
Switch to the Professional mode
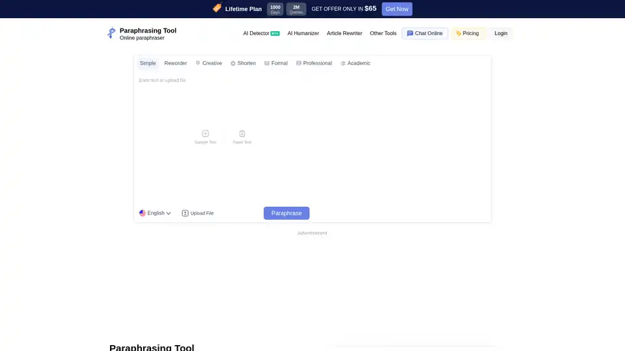[314, 63]
